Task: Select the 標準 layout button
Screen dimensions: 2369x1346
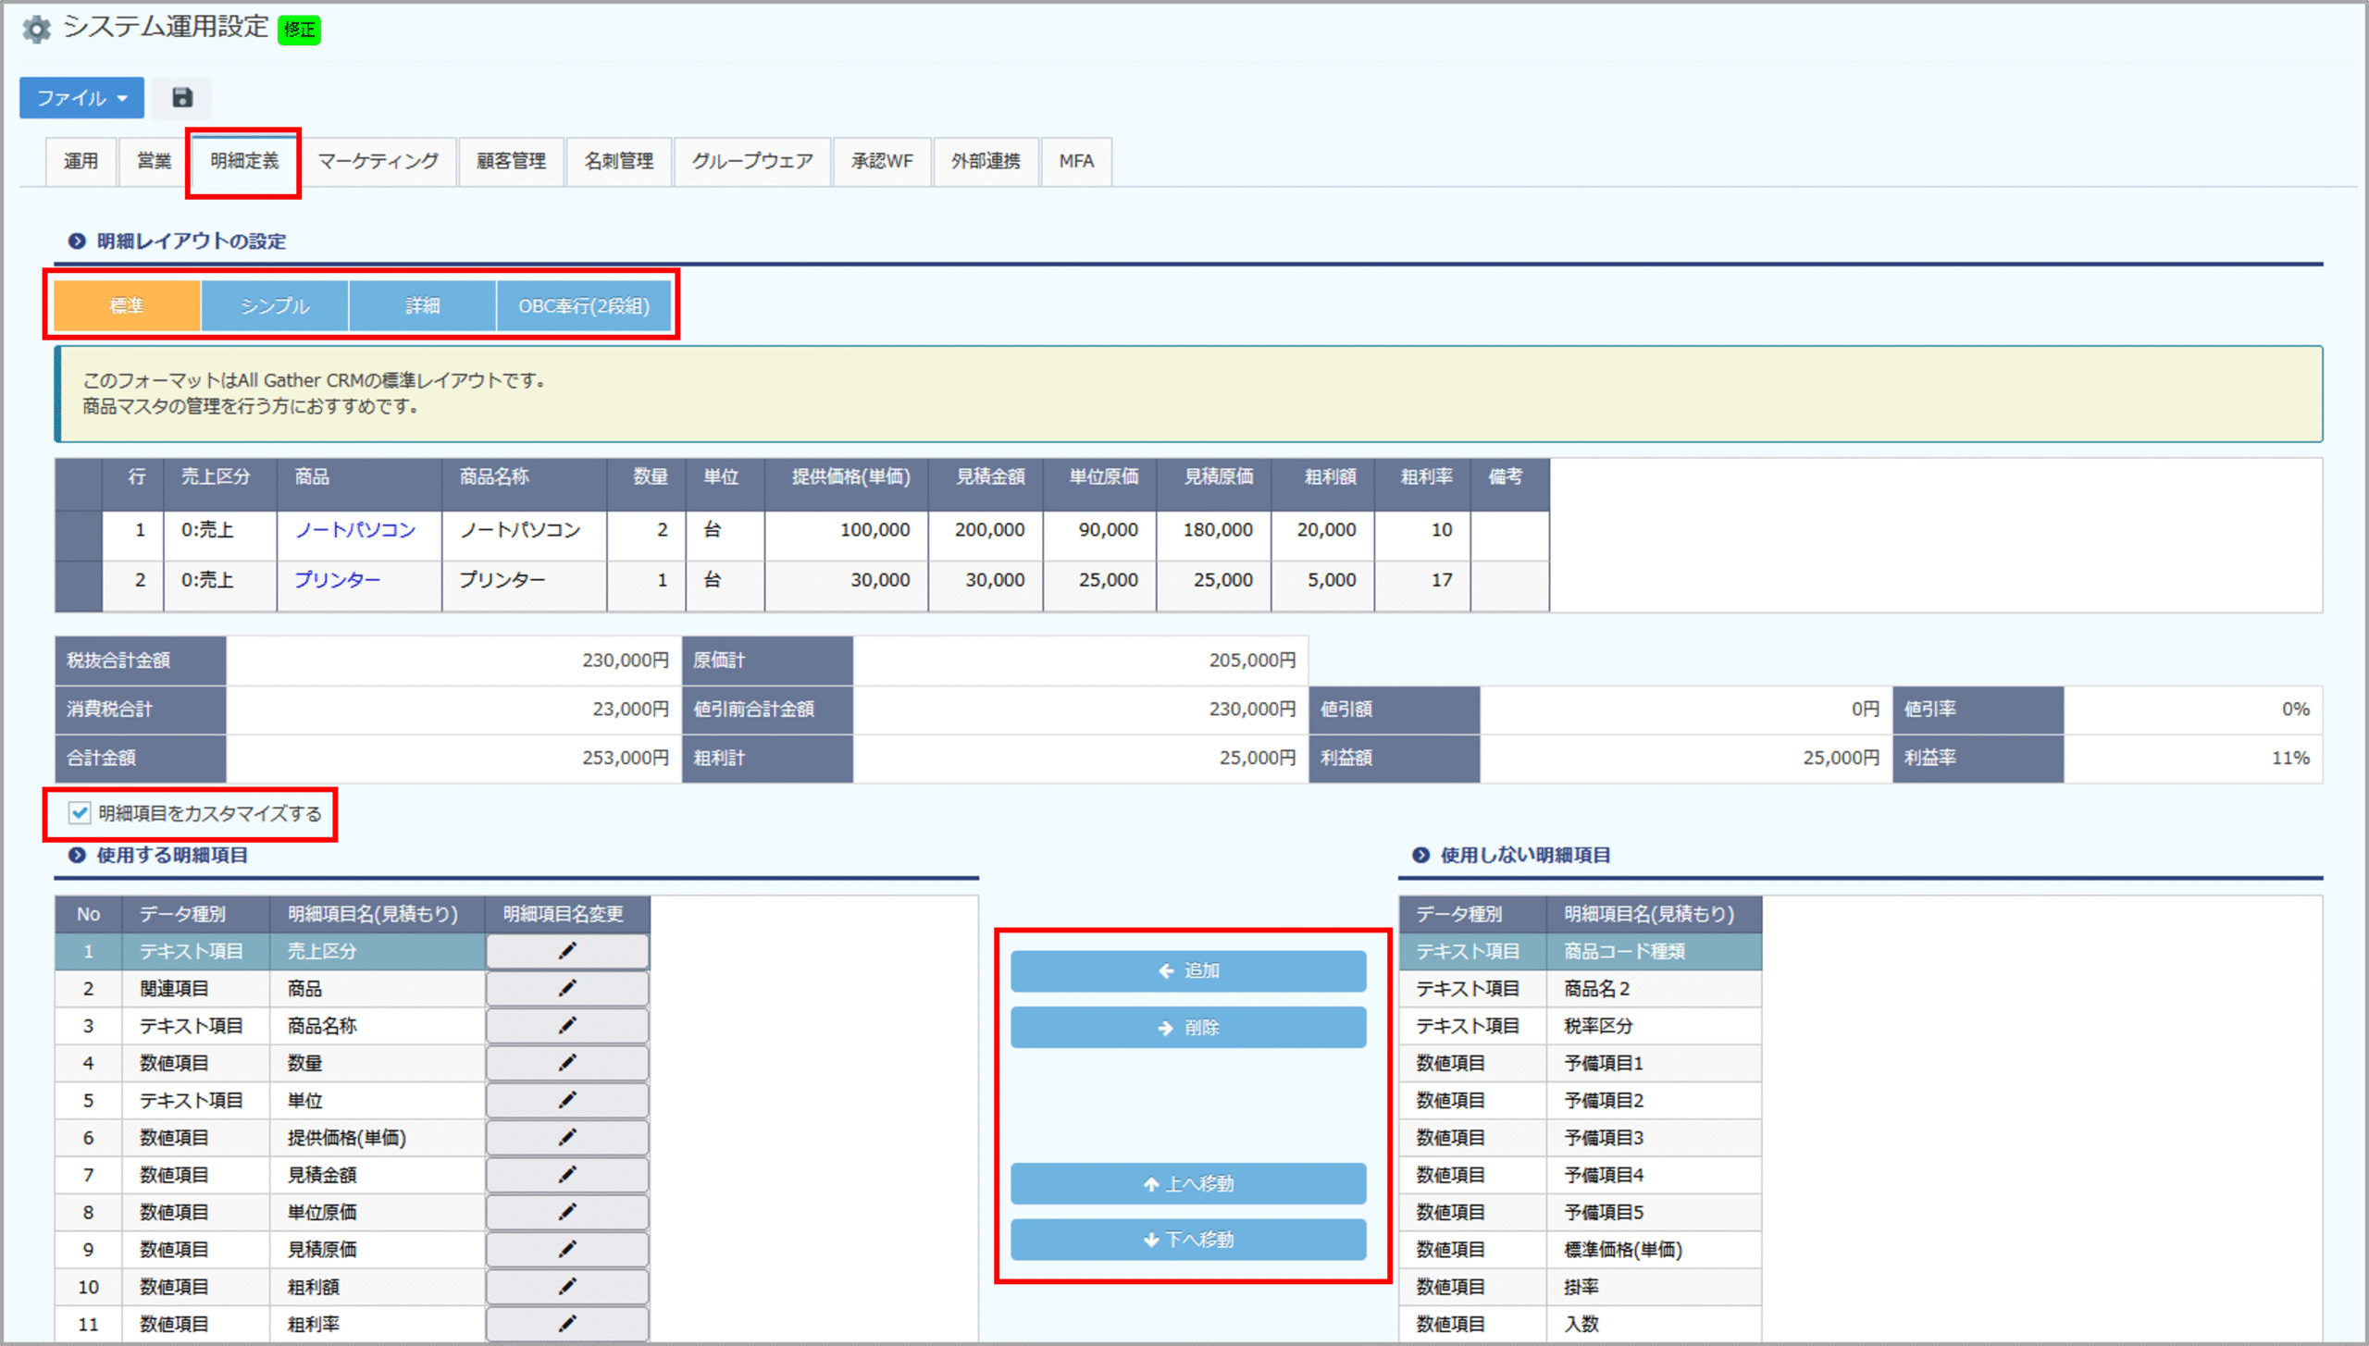Action: coord(127,305)
